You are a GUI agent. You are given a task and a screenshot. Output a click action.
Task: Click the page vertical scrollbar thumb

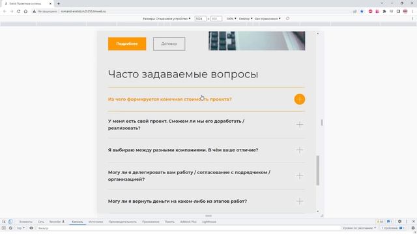pos(317,170)
